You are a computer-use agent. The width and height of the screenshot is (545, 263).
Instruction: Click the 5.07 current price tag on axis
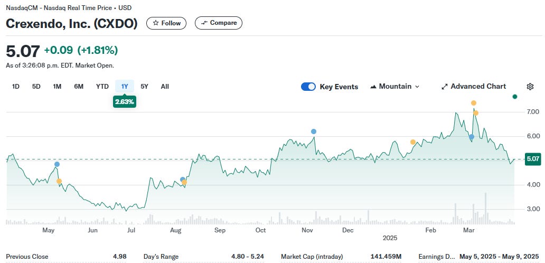[x=533, y=159]
